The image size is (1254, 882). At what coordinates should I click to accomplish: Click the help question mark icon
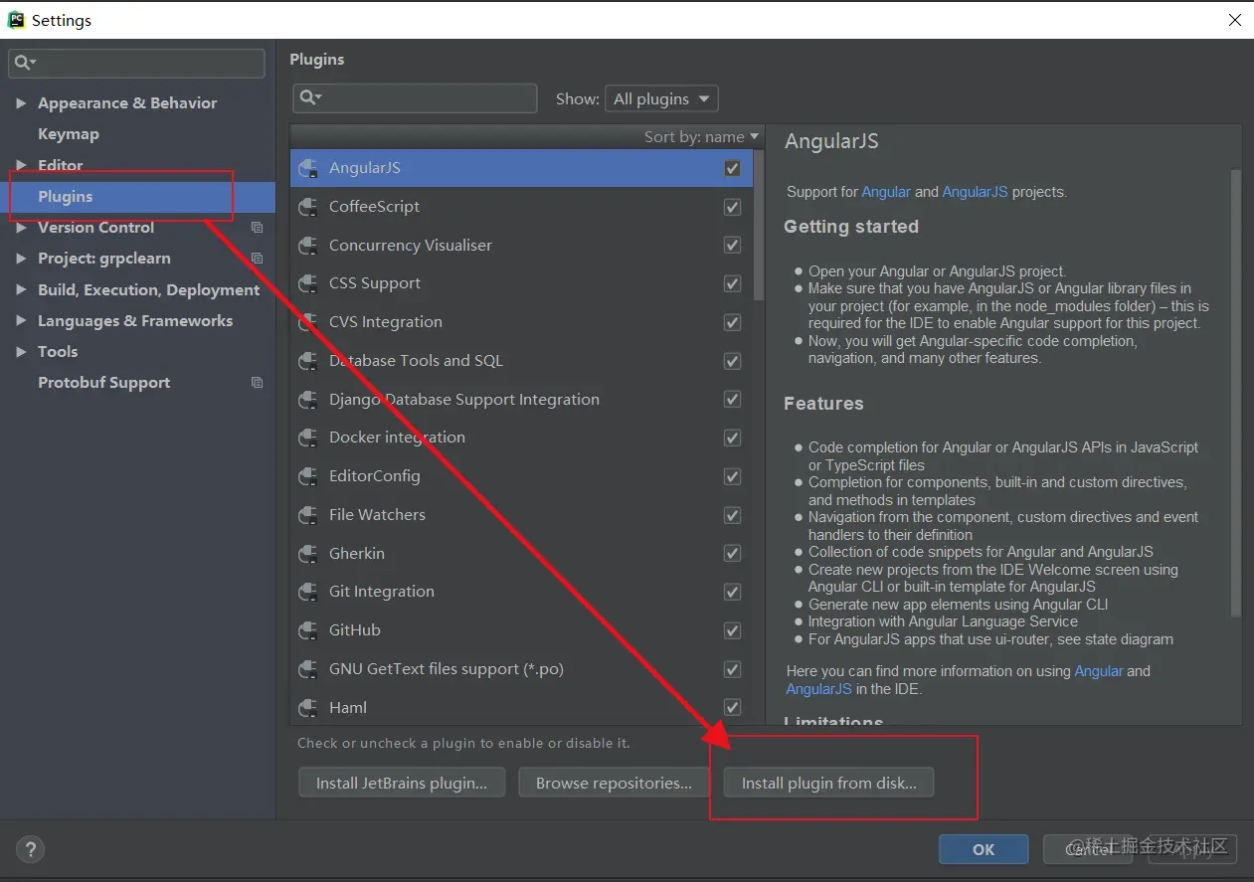31,849
